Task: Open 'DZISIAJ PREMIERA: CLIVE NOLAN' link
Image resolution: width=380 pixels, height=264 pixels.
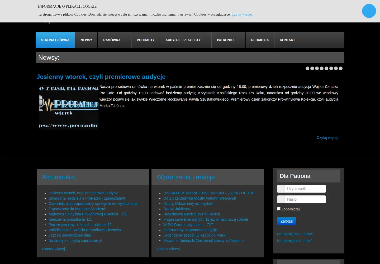Action: pyautogui.click(x=211, y=193)
